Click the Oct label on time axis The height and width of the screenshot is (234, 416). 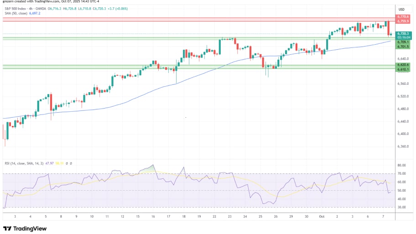(x=321, y=217)
